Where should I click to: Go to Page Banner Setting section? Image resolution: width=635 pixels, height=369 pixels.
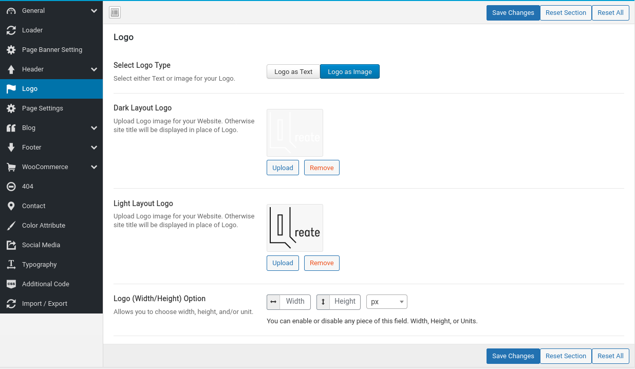tap(51, 50)
